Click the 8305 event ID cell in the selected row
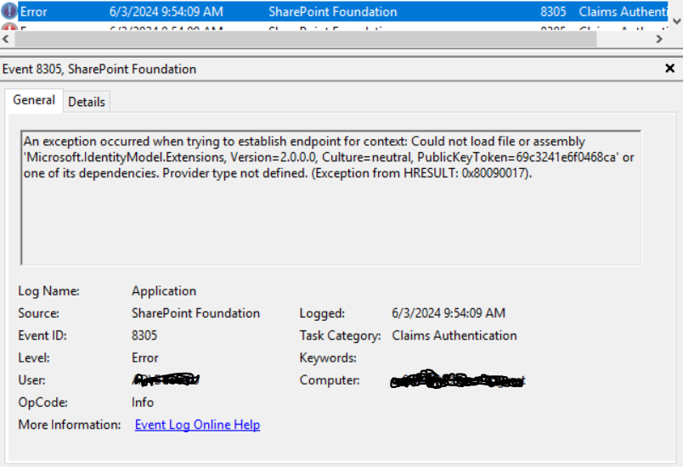683x467 pixels. (553, 12)
